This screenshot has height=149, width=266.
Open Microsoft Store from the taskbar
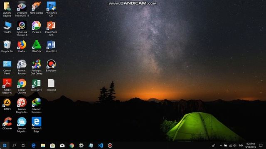(52, 145)
